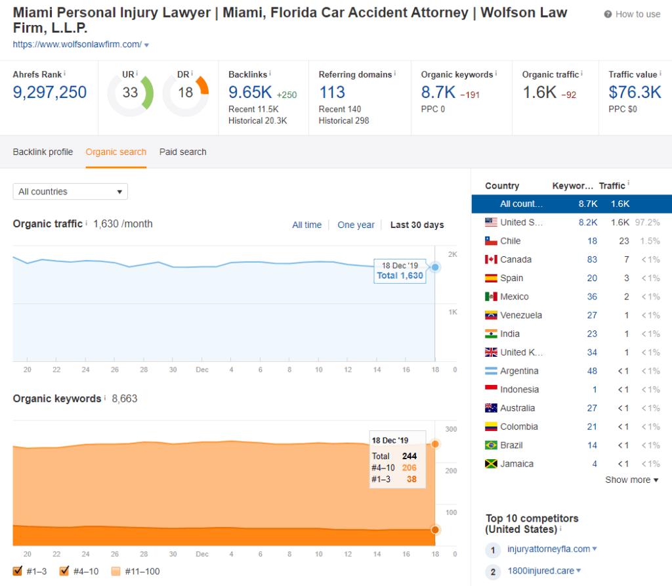Click the Chile flag icon
Image resolution: width=672 pixels, height=586 pixels.
(491, 240)
